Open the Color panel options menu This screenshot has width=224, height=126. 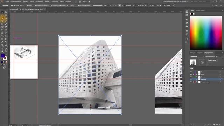coord(223,10)
